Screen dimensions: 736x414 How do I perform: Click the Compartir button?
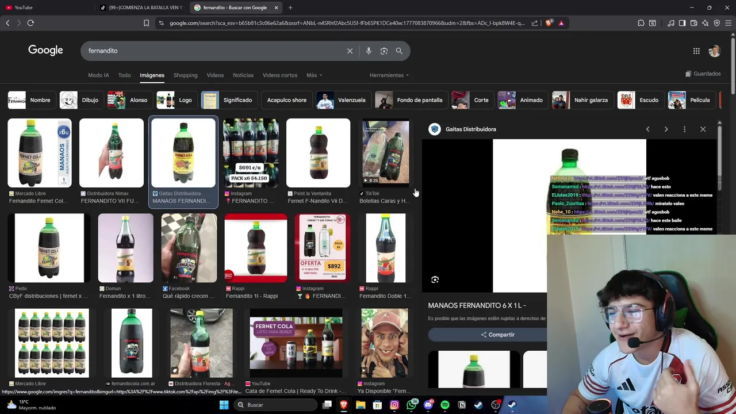497,335
